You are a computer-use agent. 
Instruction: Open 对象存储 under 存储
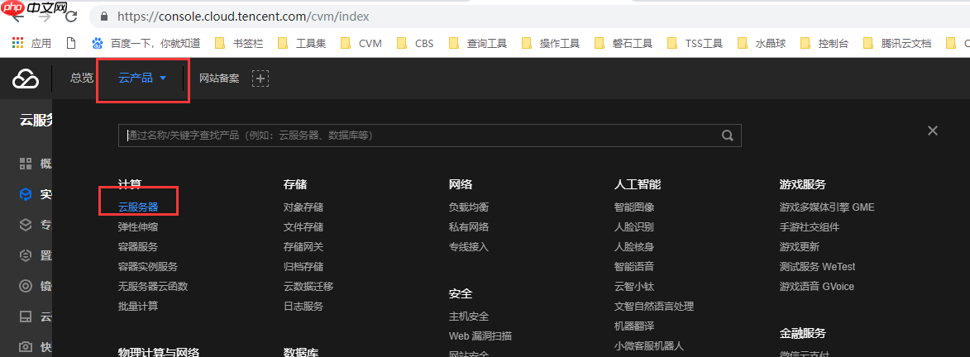coord(303,207)
